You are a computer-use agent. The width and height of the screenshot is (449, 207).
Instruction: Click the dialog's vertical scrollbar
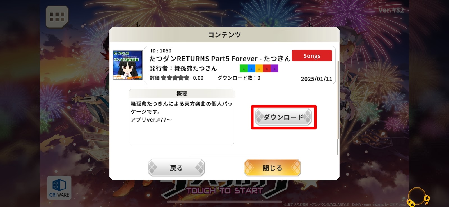point(338,108)
